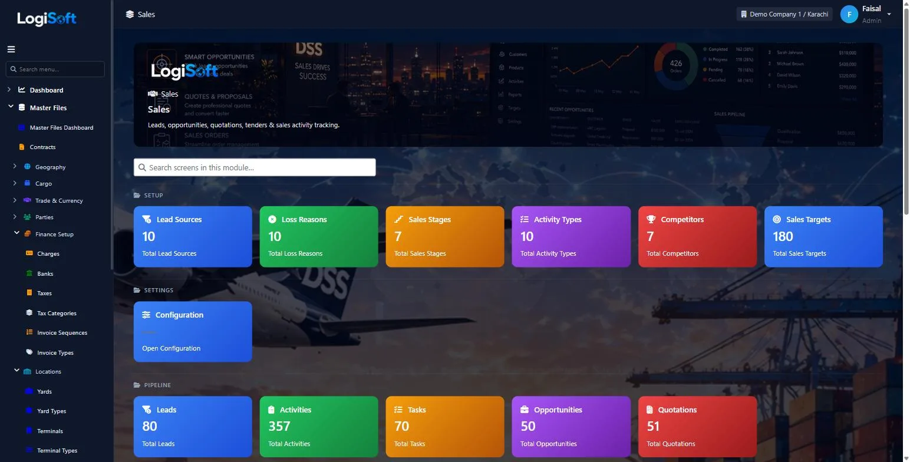910x462 pixels.
Task: Click the Banks building icon
Action: 29,273
